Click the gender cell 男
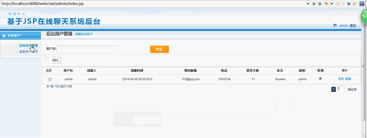Screen dimensions: 367x138 tap(320, 79)
